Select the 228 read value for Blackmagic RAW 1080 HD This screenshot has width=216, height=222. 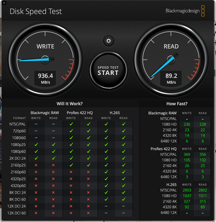coord(203,124)
